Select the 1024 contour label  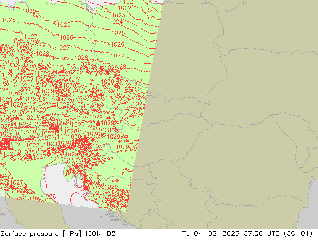(x=116, y=22)
